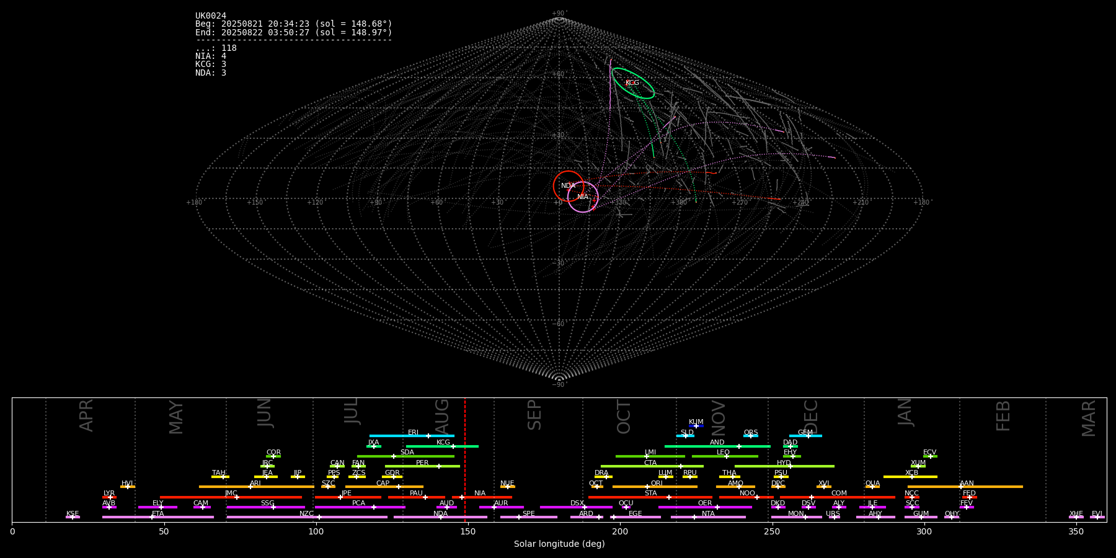
Task: Click the QUA shower label
Action: pos(872,484)
